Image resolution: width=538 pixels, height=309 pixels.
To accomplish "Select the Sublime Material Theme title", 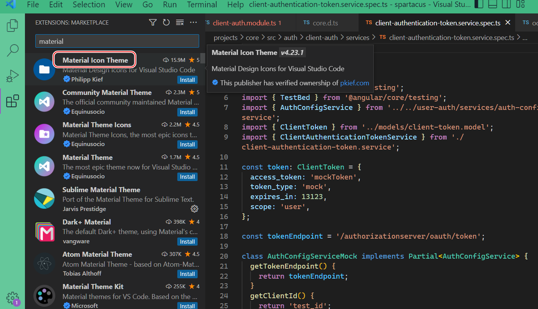I will click(101, 189).
